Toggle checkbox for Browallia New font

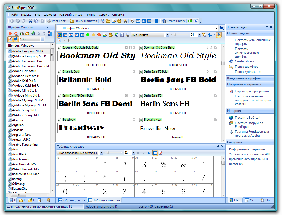click(x=216, y=119)
